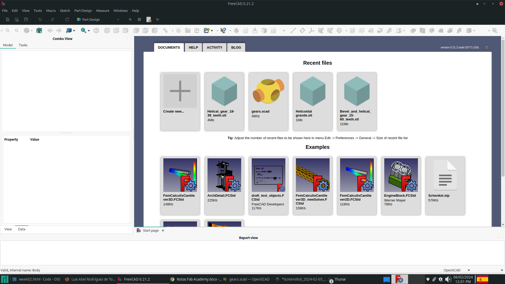Open recent file Helicoidal grande.stl
The width and height of the screenshot is (505, 284).
tap(313, 102)
